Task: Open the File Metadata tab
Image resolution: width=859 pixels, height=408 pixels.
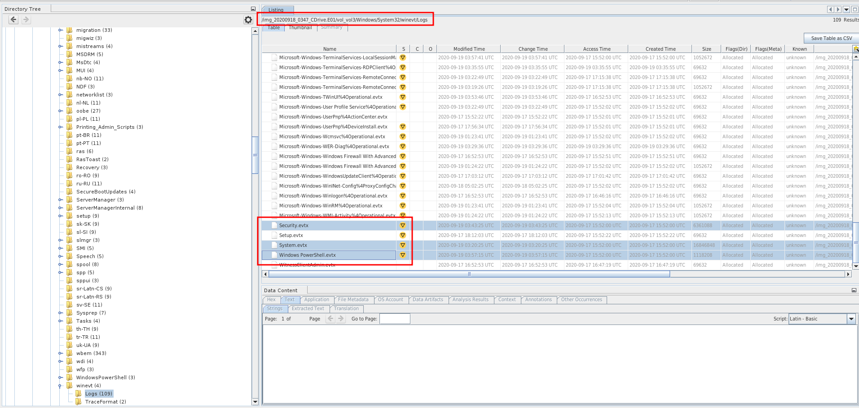Action: pyautogui.click(x=353, y=300)
